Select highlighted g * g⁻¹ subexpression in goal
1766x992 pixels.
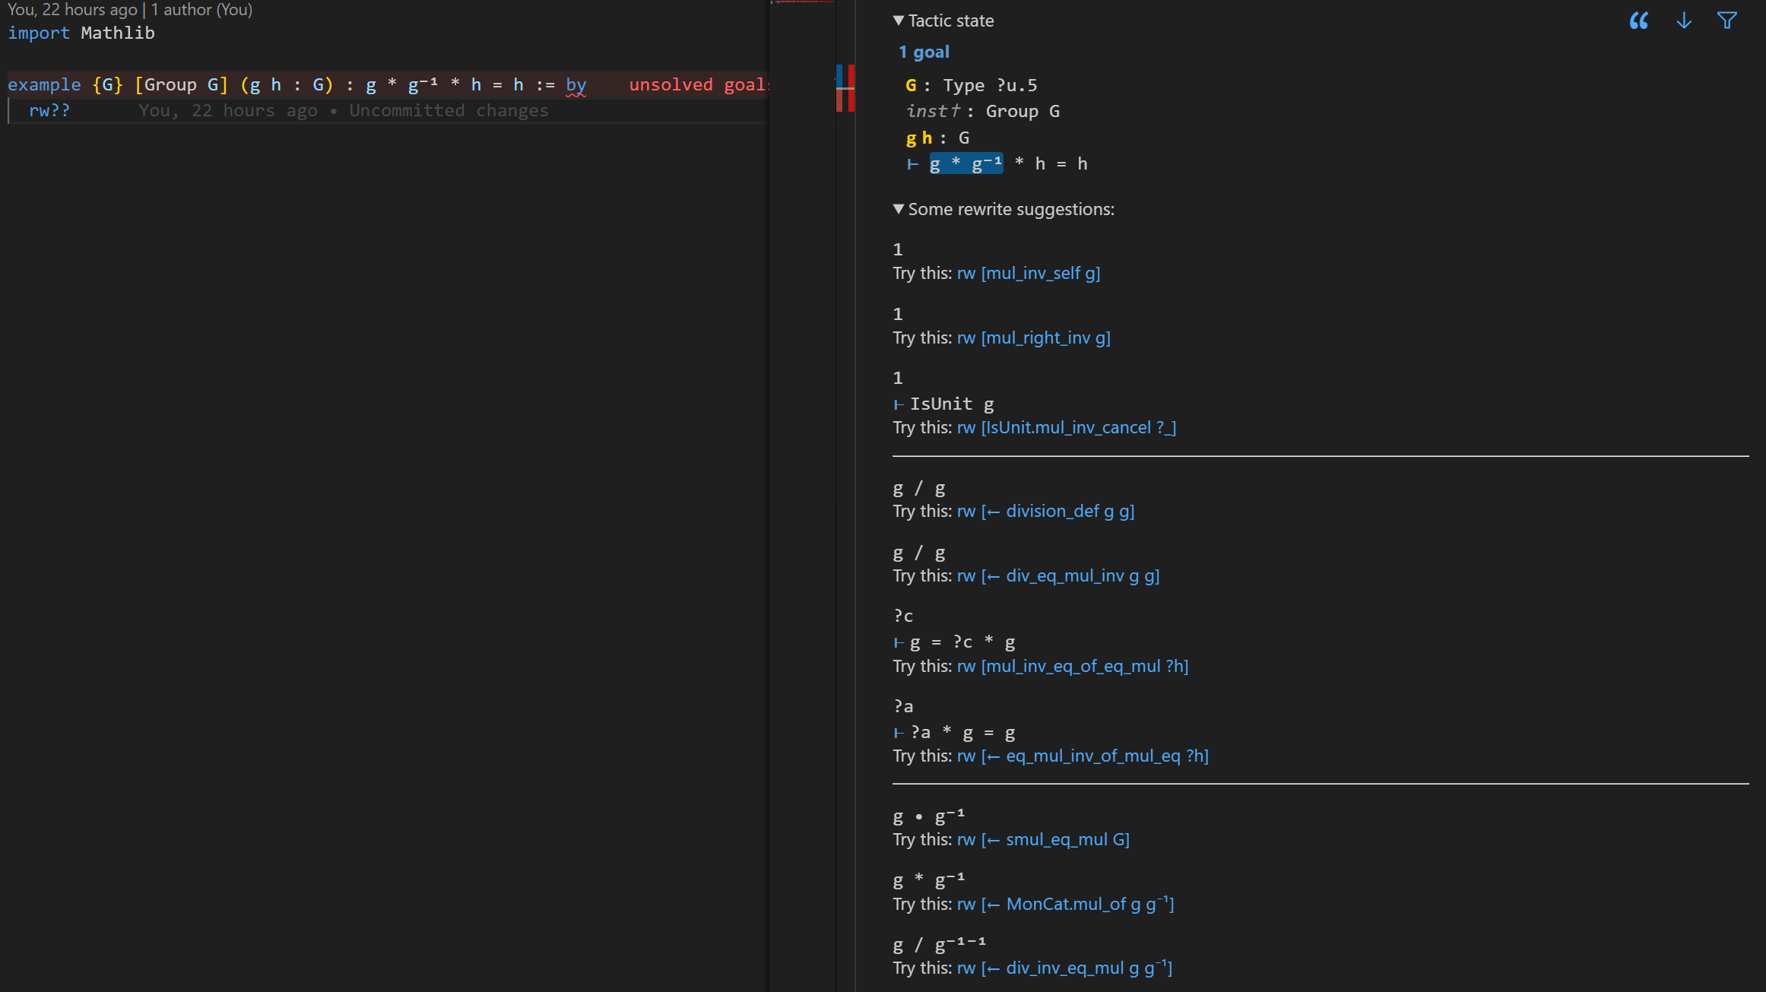point(965,163)
